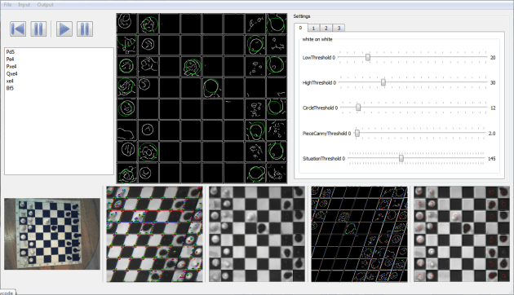Select move Pe4 in the move list
This screenshot has width=514, height=295.
[10, 59]
